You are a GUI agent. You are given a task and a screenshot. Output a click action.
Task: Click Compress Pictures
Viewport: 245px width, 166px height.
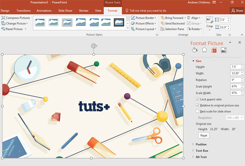(x=16, y=18)
